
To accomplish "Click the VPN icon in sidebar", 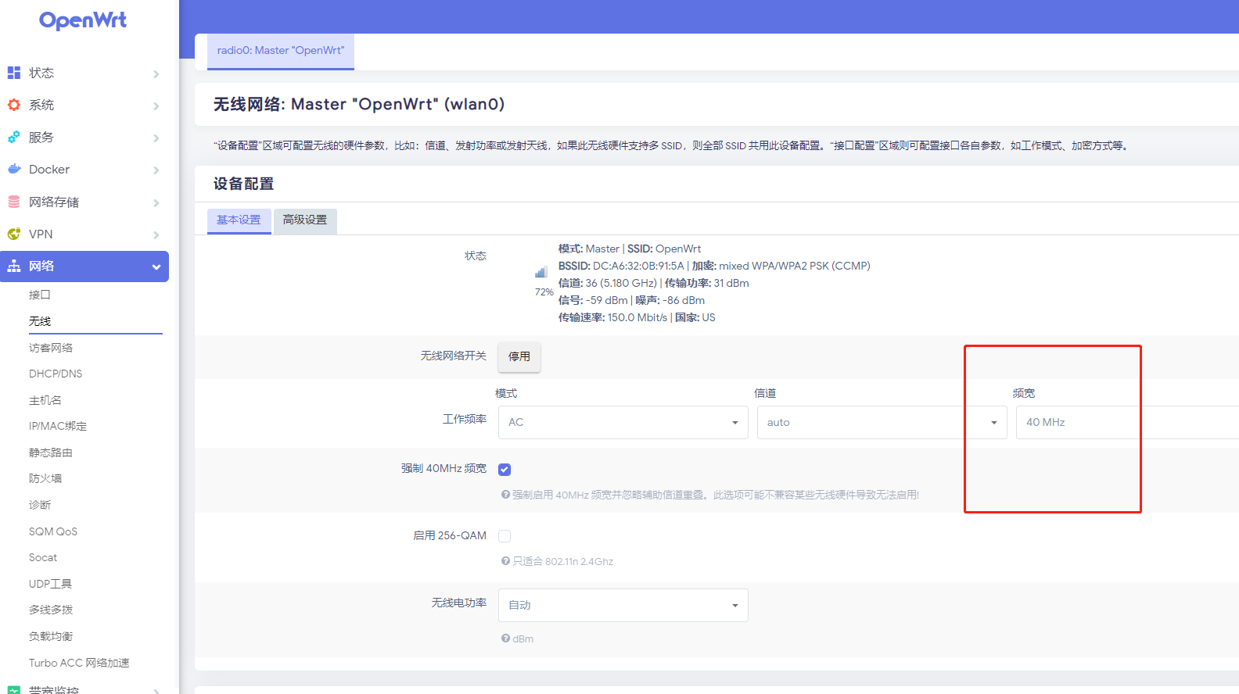I will pyautogui.click(x=14, y=234).
